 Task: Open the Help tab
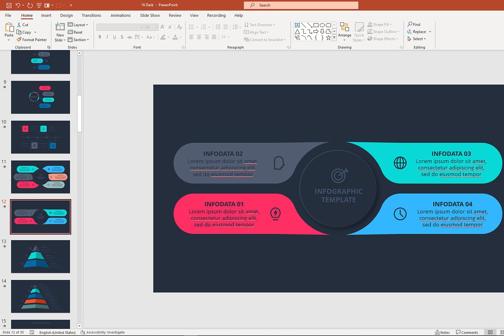tap(239, 16)
